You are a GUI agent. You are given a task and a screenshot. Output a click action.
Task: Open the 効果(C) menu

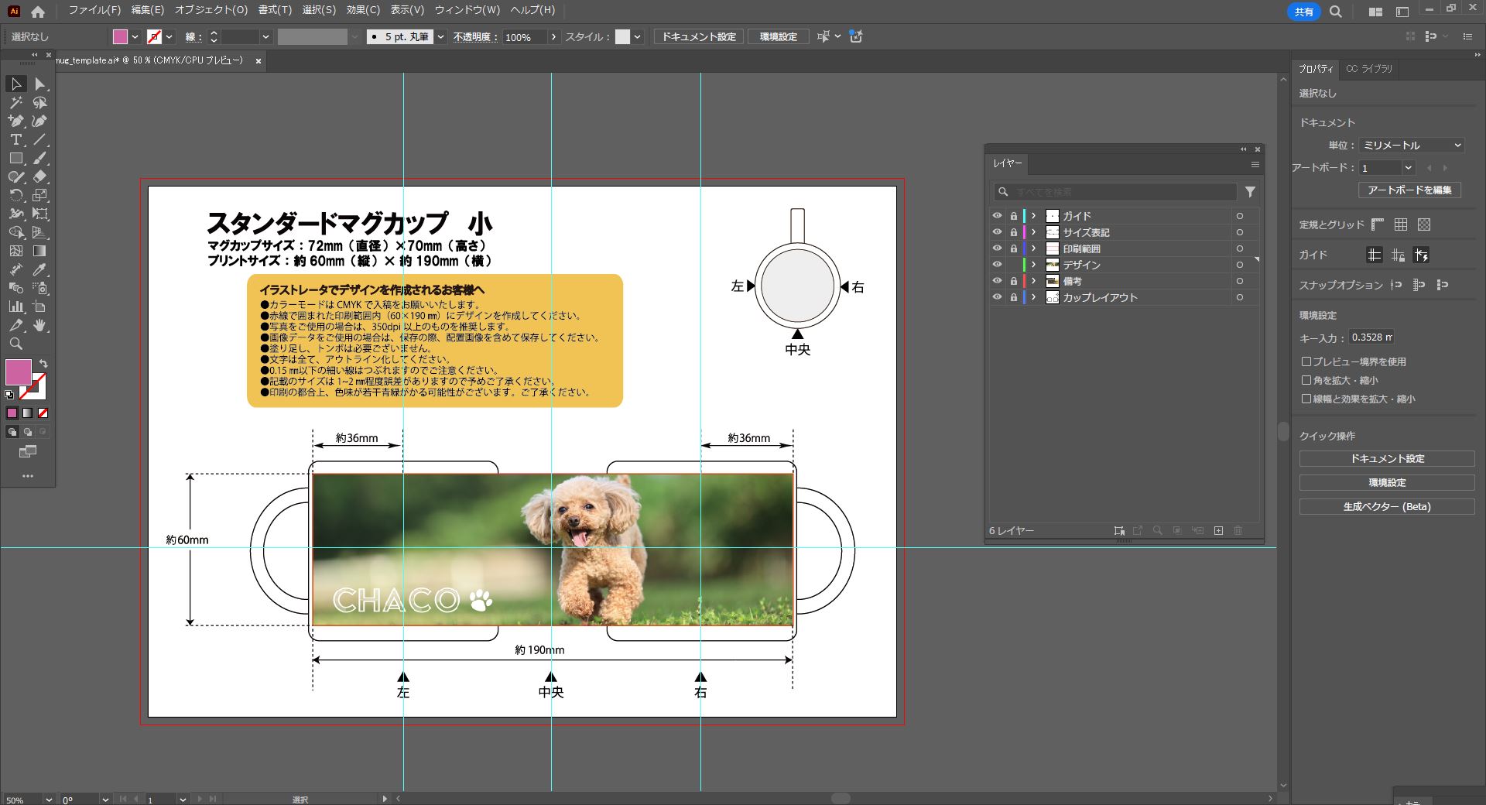(x=363, y=10)
